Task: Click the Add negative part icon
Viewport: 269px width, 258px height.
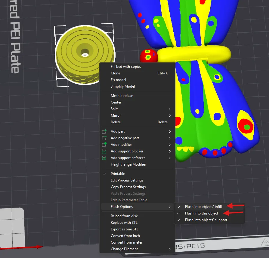Action: [x=105, y=138]
